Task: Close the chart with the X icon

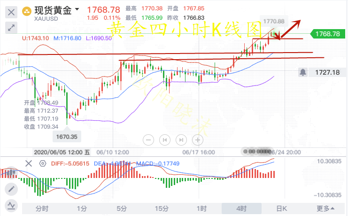Action: pyautogui.click(x=11, y=12)
